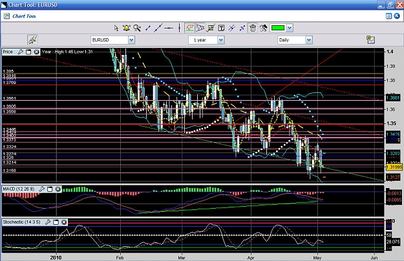The image size is (404, 261).
Task: Click the 28.075 stochastic value label
Action: pos(393,242)
